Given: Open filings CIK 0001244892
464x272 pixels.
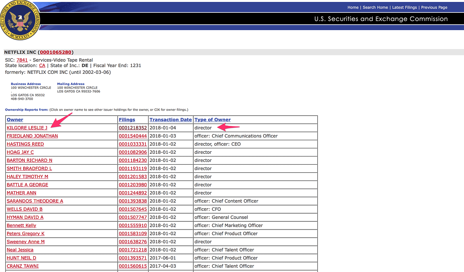Looking at the screenshot, I should pos(133,193).
